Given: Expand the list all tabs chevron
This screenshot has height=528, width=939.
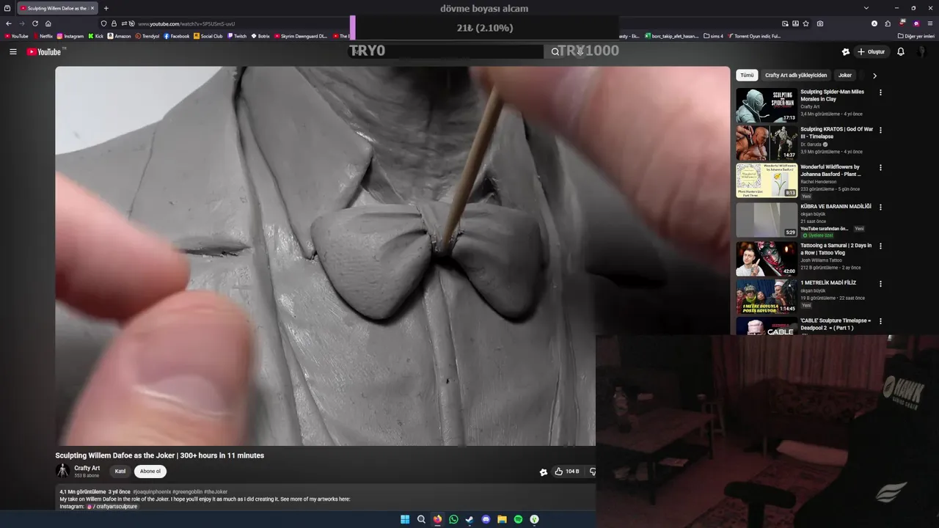Looking at the screenshot, I should 866,8.
